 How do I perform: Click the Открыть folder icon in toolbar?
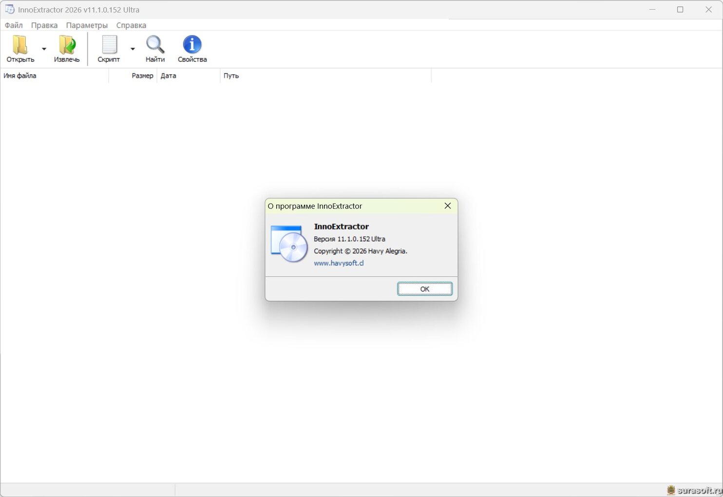[x=20, y=45]
